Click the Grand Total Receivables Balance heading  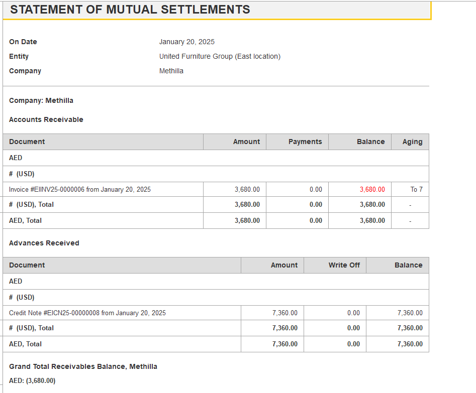(x=83, y=366)
